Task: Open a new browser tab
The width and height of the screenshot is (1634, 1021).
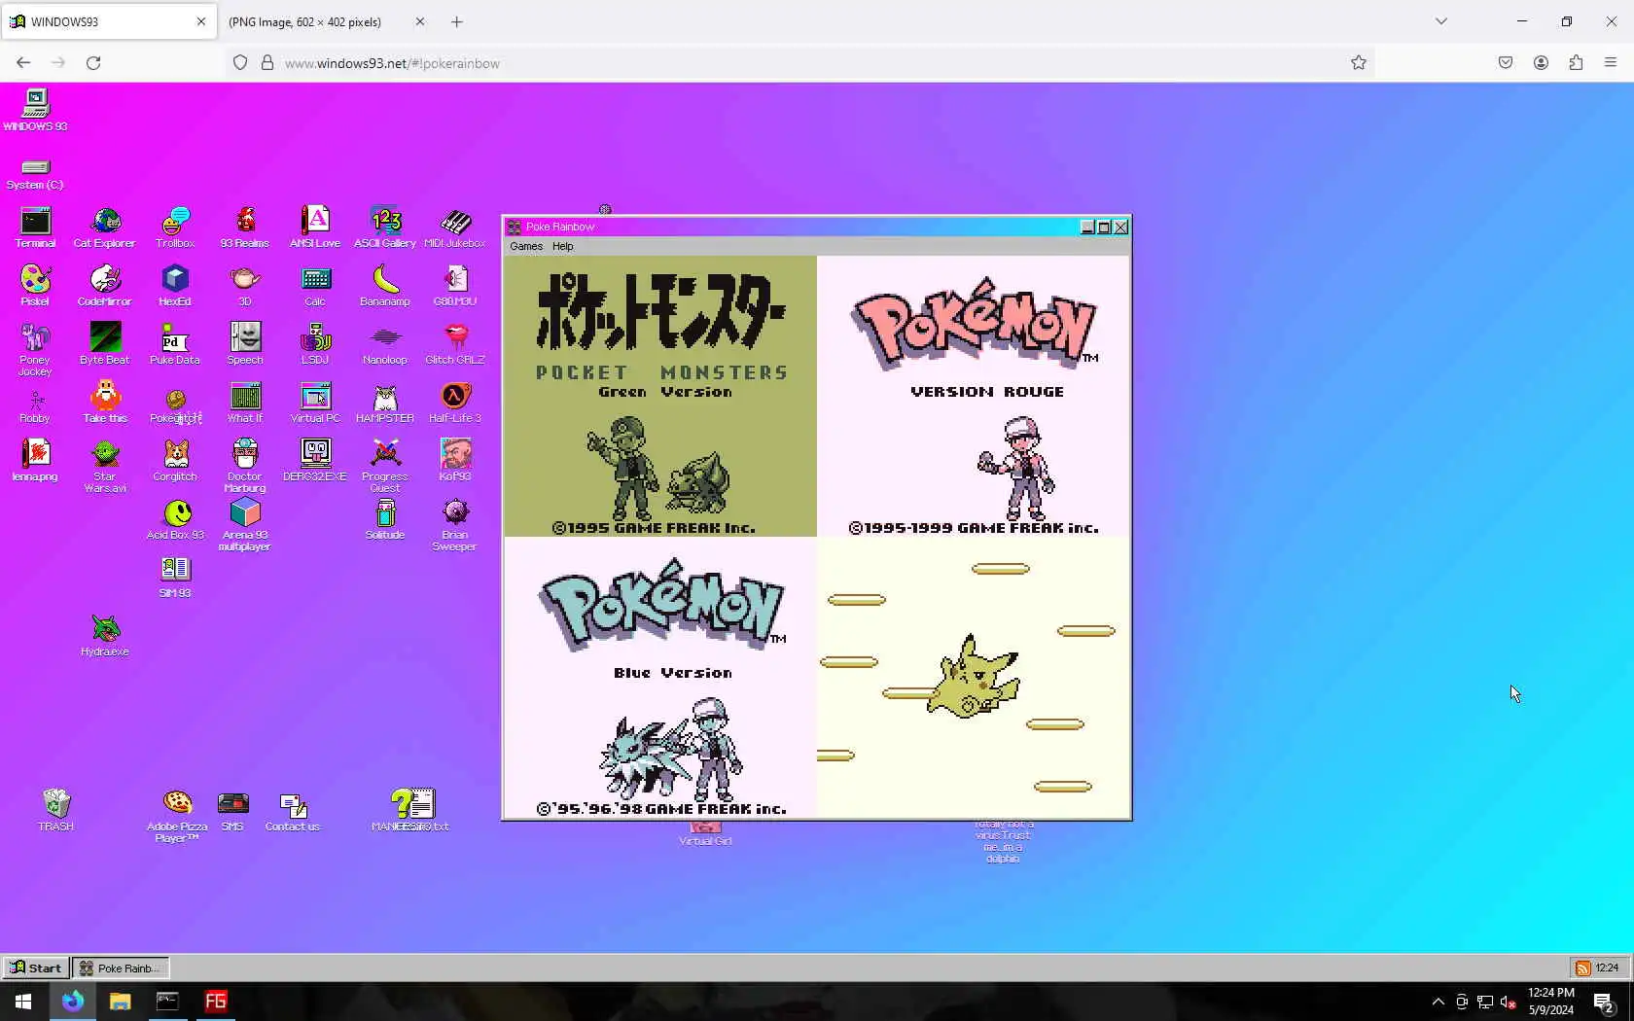Action: click(x=457, y=21)
